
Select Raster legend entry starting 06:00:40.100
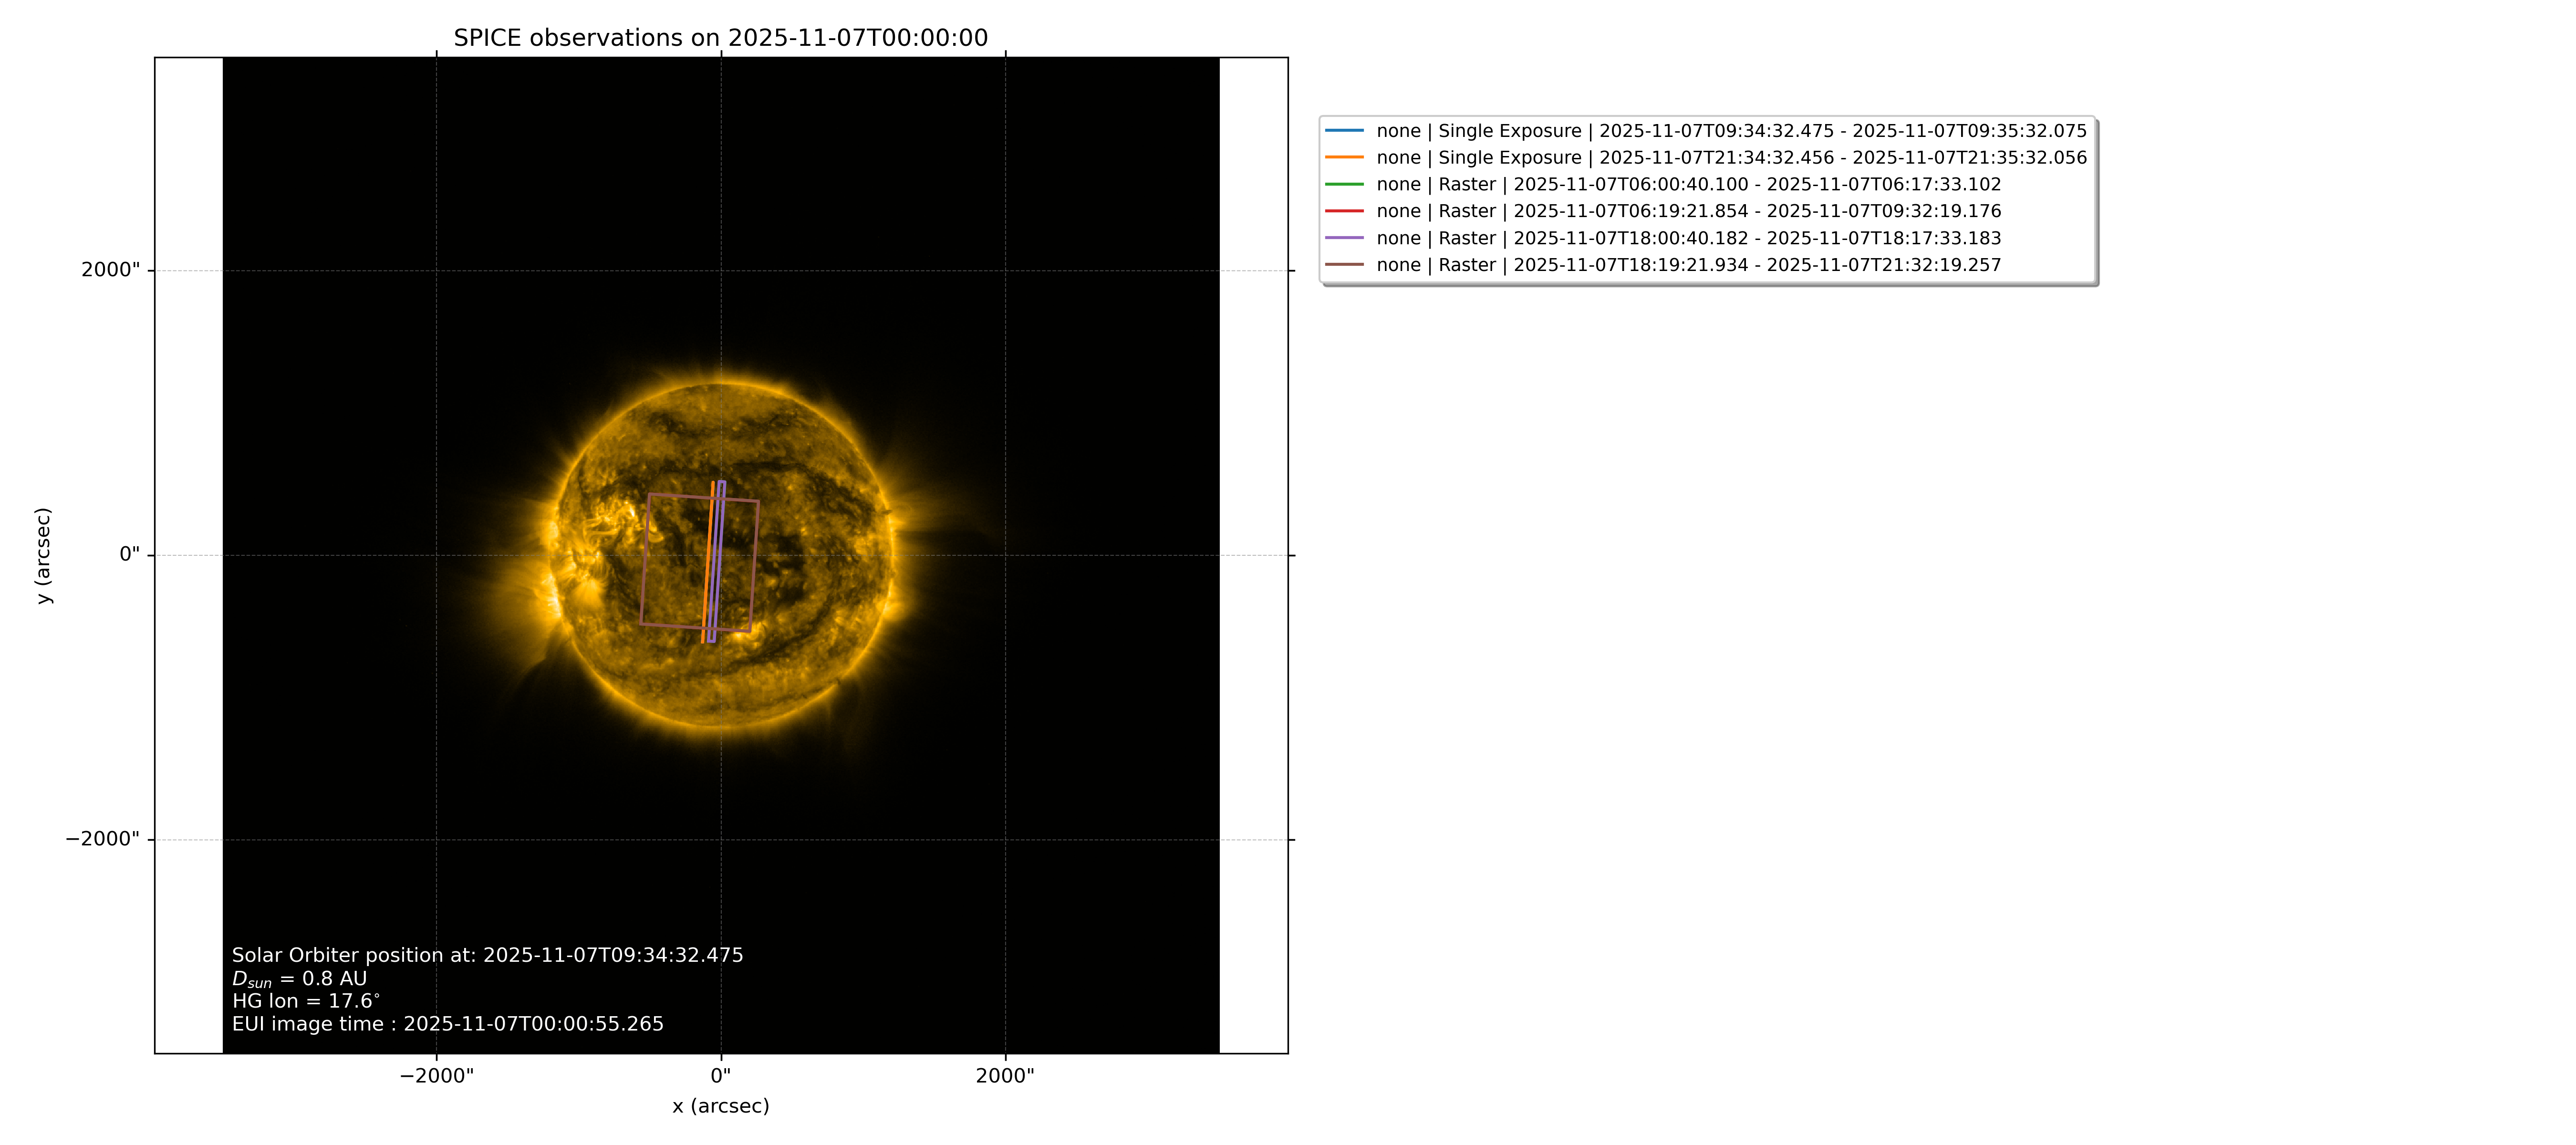coord(1688,185)
